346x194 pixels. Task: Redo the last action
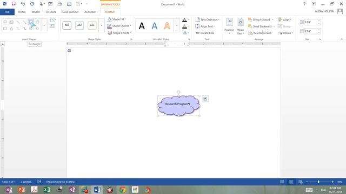tap(32, 4)
